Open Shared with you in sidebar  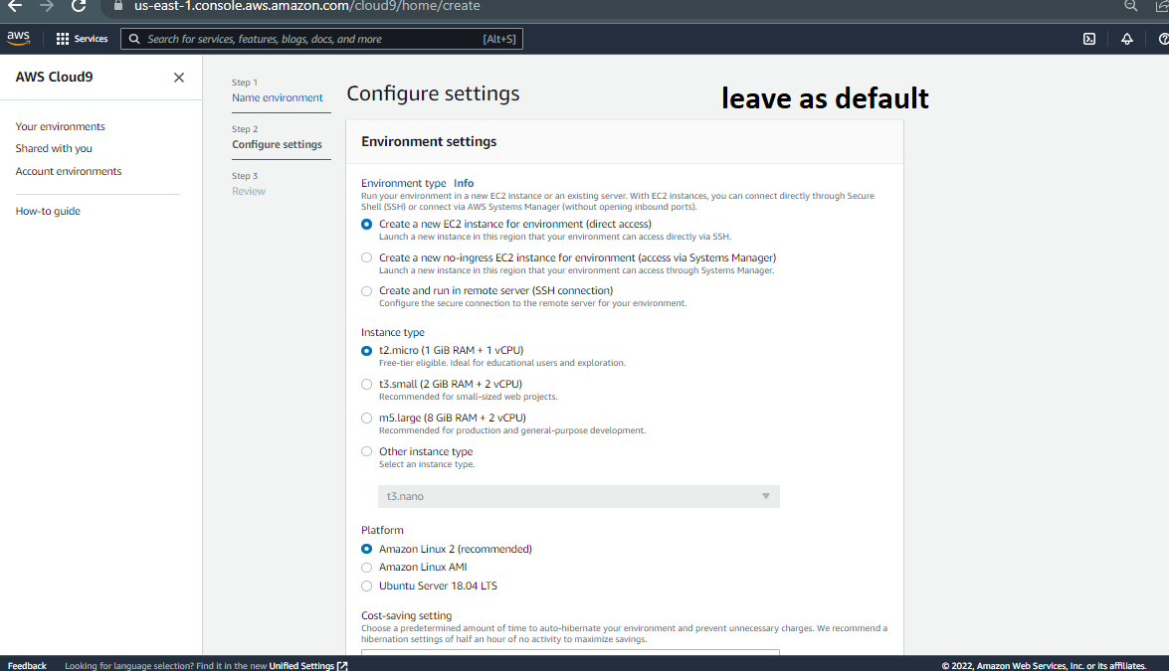click(x=54, y=148)
